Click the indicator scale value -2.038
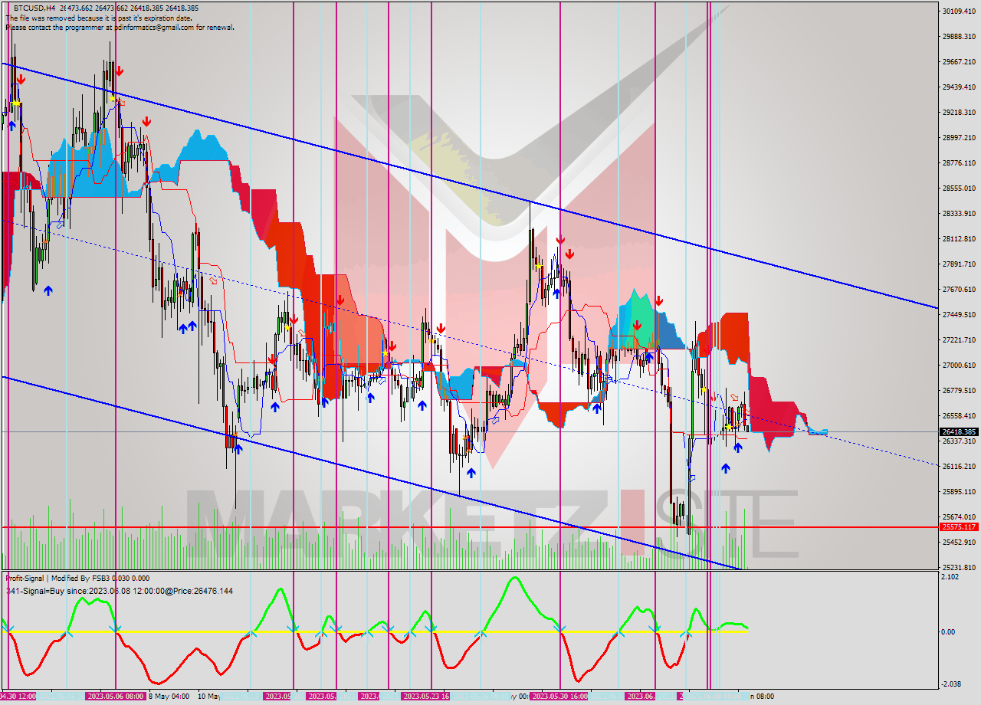Screen dimensions: 981x705 pyautogui.click(x=953, y=684)
